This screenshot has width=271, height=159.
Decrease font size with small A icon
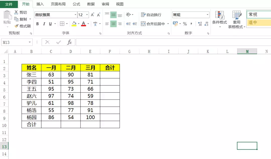click(99, 15)
